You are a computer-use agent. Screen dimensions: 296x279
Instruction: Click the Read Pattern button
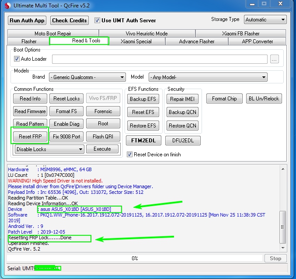point(30,124)
